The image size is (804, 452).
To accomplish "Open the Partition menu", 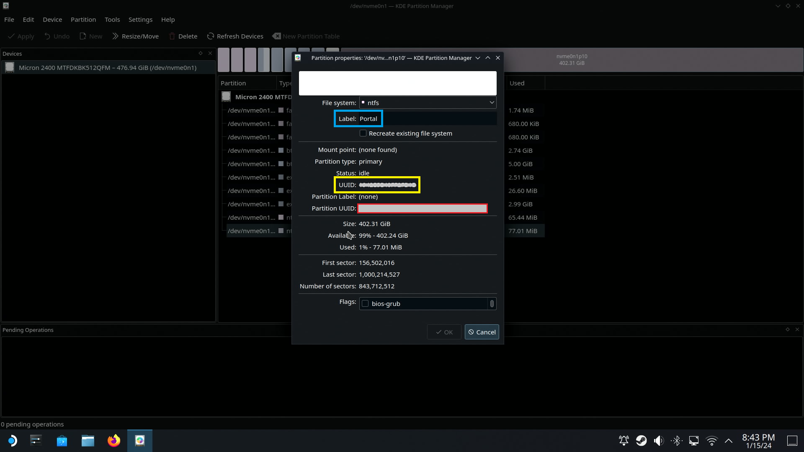I will coord(83,20).
